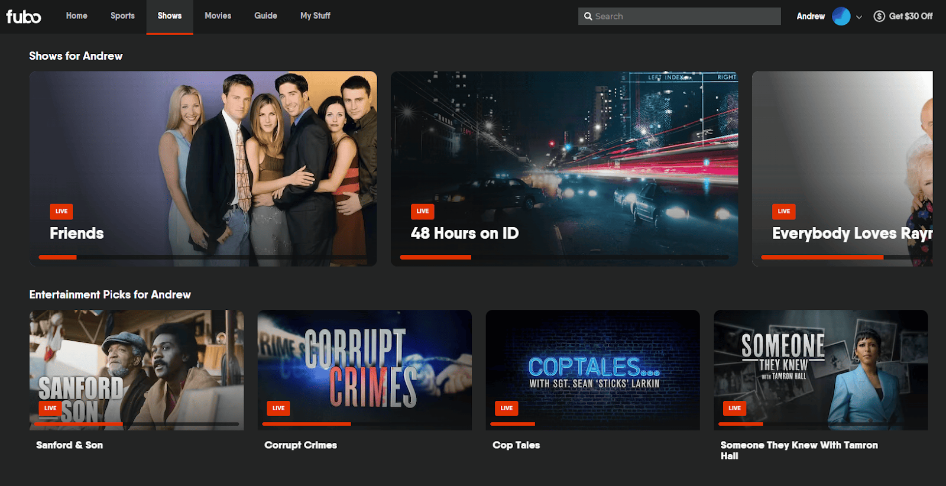Open the Cop Tales title link
The image size is (946, 486).
516,445
